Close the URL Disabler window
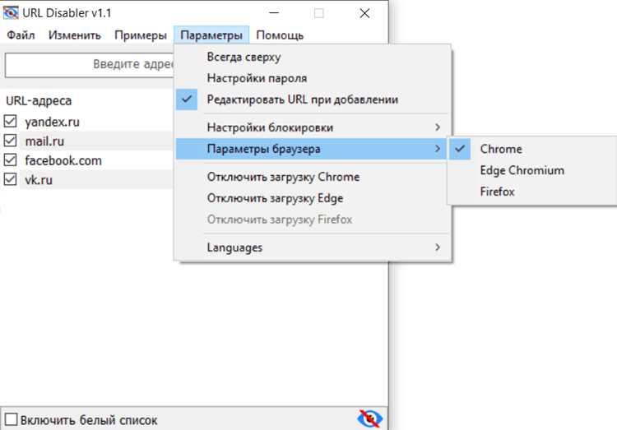Image resolution: width=617 pixels, height=430 pixels. 364,13
